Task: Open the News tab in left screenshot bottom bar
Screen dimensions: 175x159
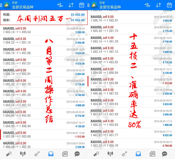Action: (x=65, y=154)
